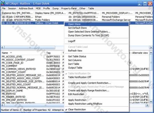Screen dimensions: 154x113
Task: Click the Name column sort arrow
Action: (11, 53)
